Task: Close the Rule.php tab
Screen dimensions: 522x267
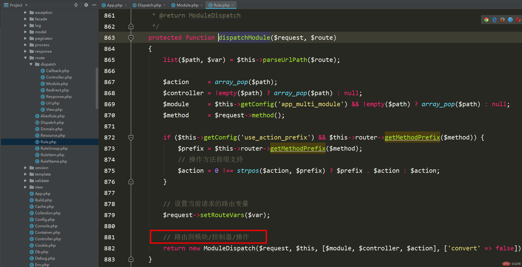Action: point(233,5)
